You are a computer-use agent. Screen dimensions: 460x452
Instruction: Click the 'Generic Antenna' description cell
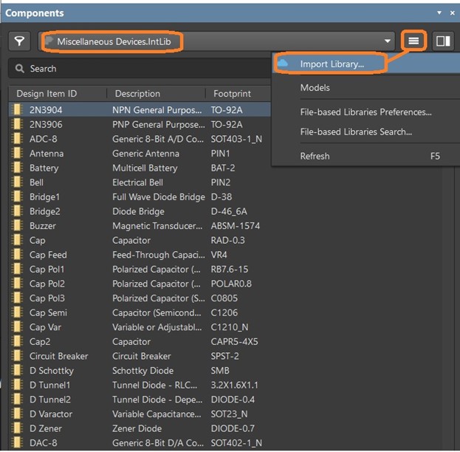(x=145, y=153)
